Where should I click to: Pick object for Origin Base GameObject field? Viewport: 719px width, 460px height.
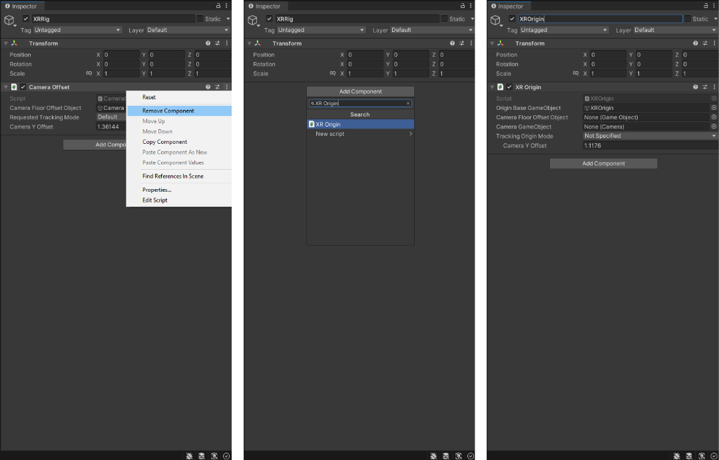click(714, 108)
